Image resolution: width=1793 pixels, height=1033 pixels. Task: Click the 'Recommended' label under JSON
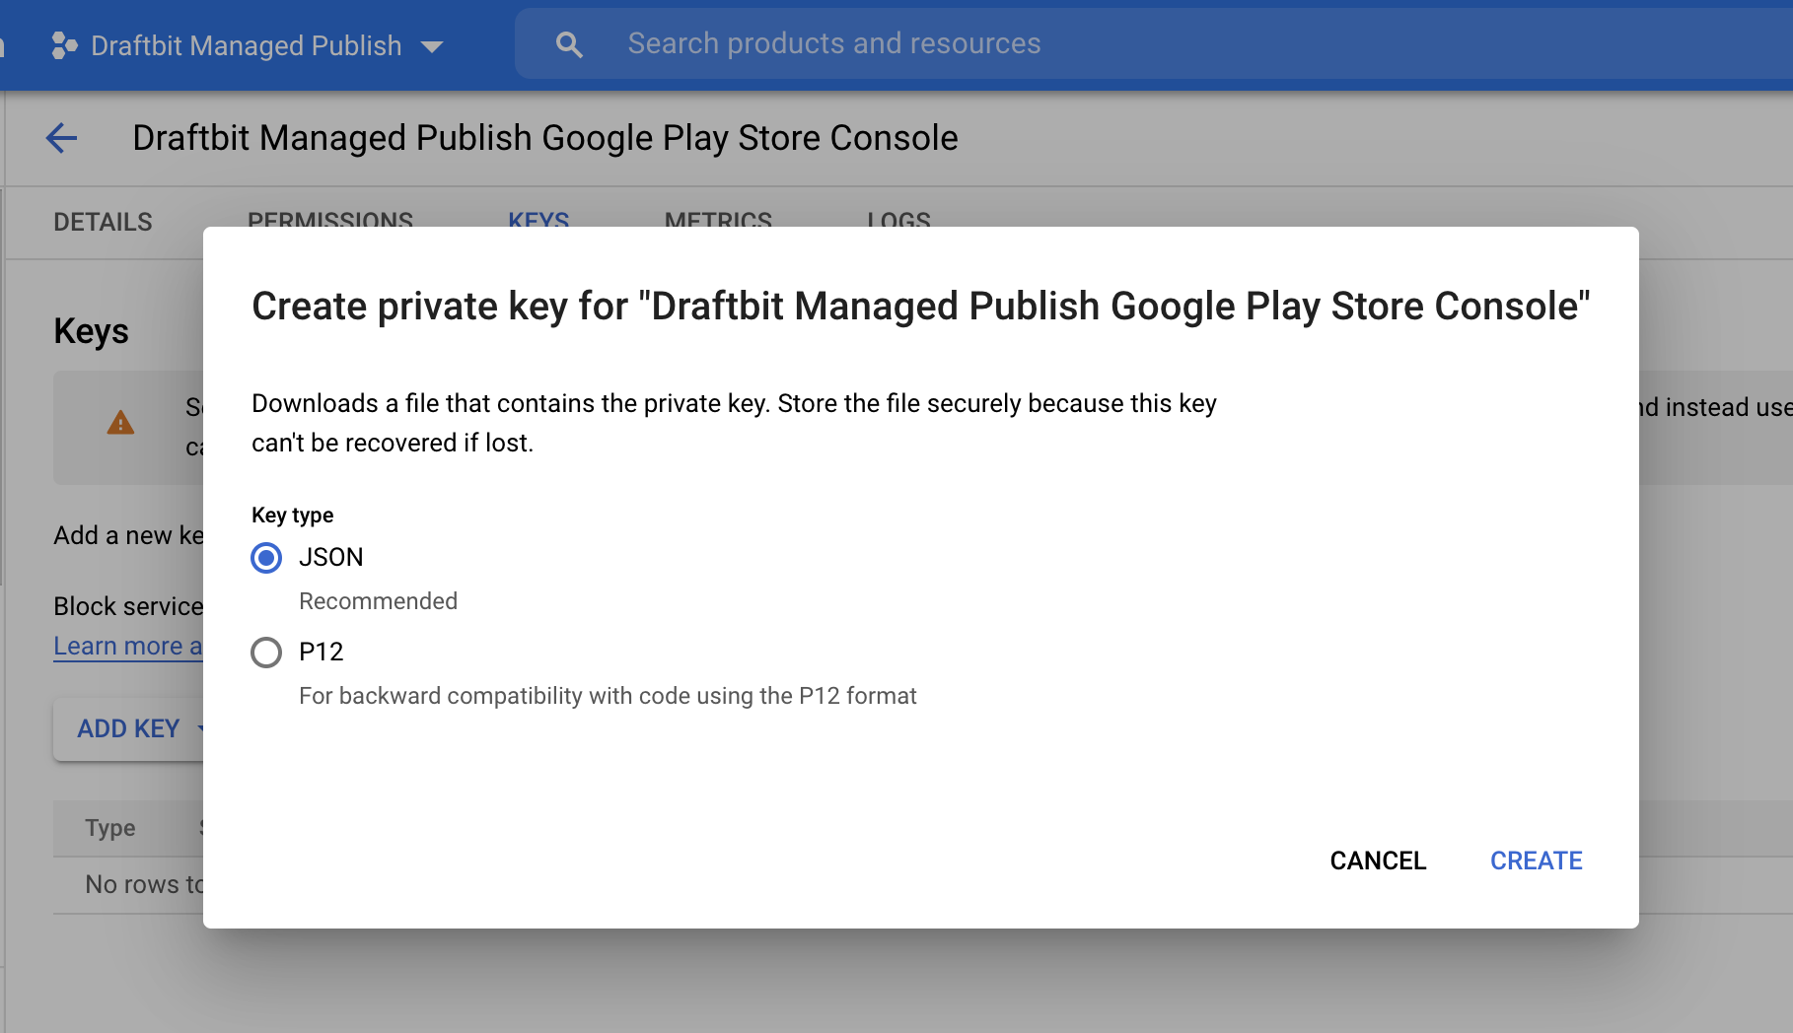pyautogui.click(x=378, y=601)
